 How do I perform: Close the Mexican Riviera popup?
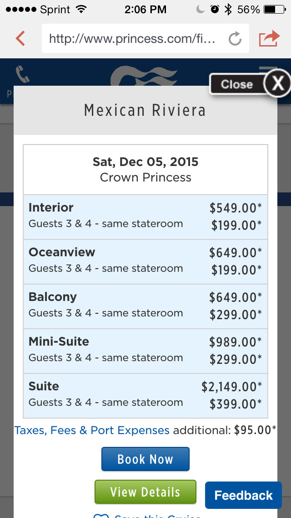[x=277, y=84]
